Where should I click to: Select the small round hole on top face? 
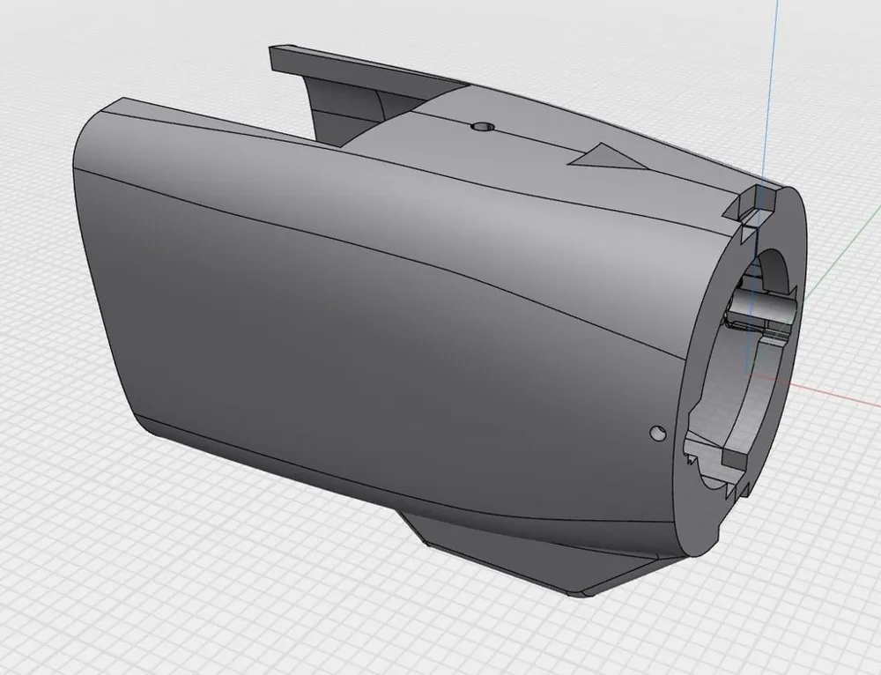[x=483, y=126]
